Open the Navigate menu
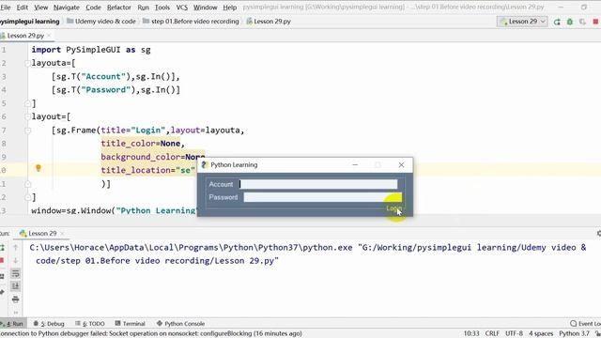Viewport: 601px width, 338px height. pos(67,8)
